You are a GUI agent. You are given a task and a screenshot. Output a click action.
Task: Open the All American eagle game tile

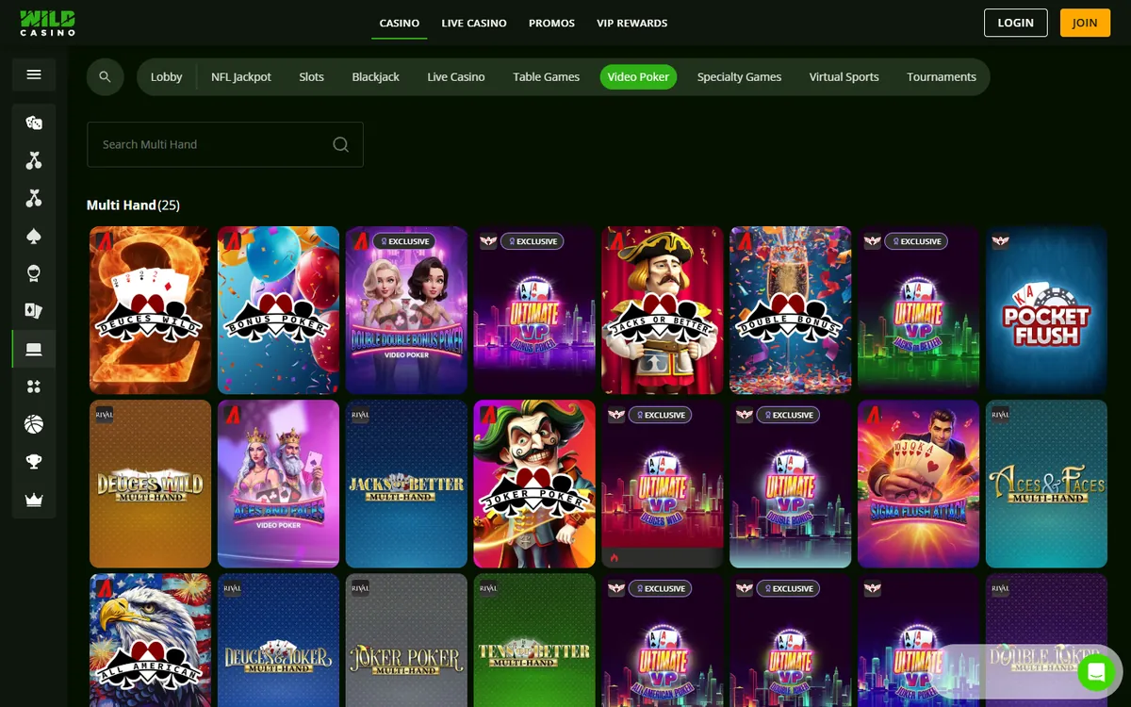click(150, 640)
